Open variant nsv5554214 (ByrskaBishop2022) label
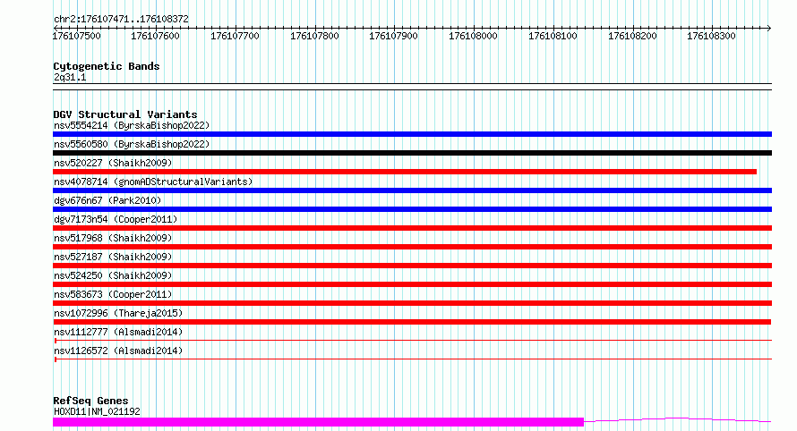Screen dimensions: 797x431 132,125
